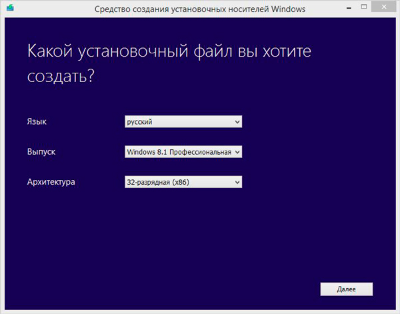The height and width of the screenshot is (314, 400).
Task: Click the Выпуск label text
Action: (x=41, y=152)
